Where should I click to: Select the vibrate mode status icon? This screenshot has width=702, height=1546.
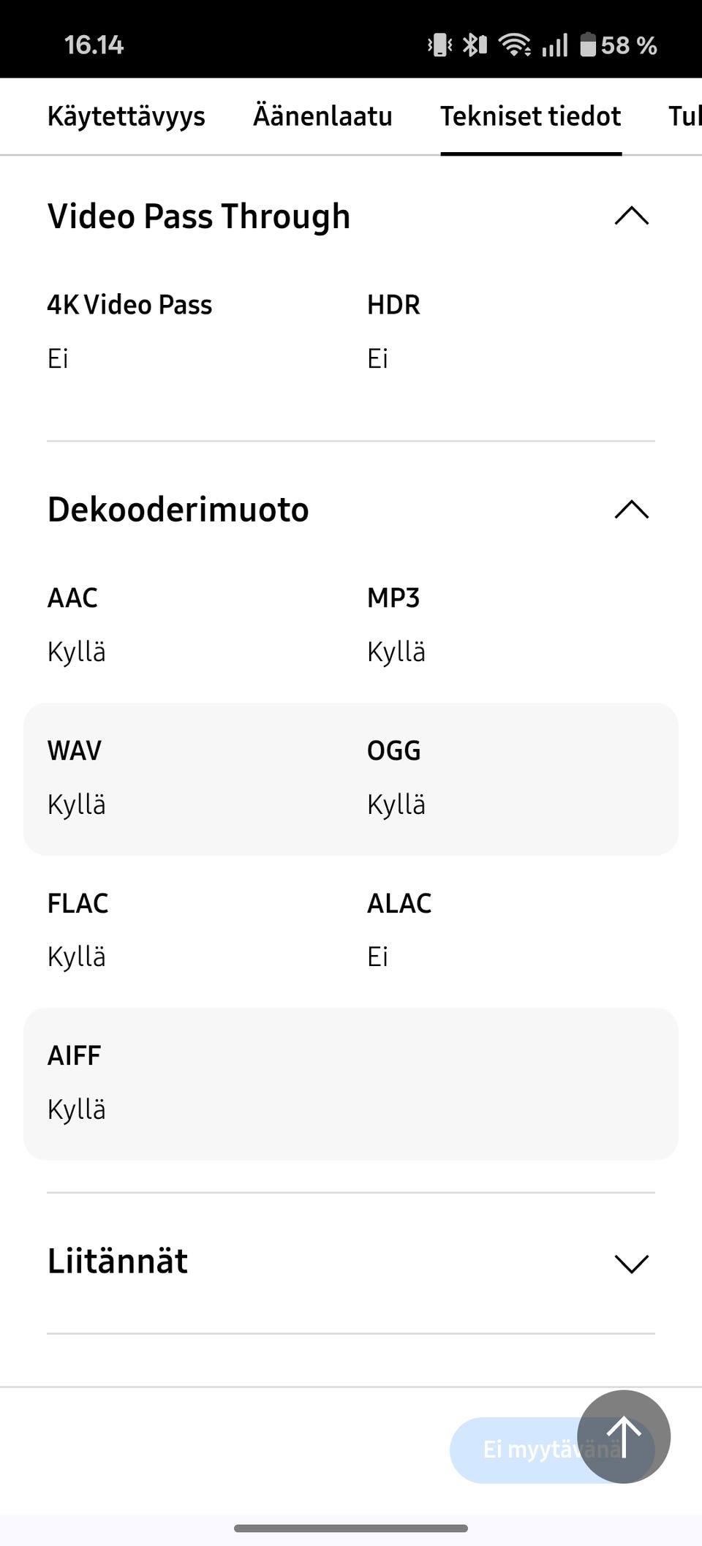click(x=437, y=45)
